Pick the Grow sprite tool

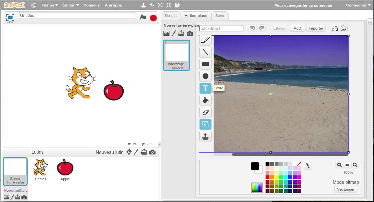click(x=160, y=5)
